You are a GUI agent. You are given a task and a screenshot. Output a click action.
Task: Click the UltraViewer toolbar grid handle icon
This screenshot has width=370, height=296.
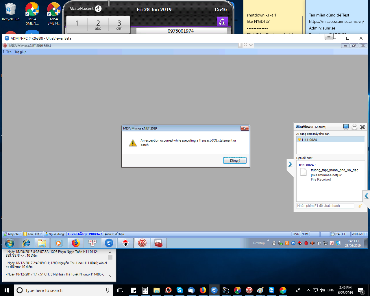(x=240, y=45)
